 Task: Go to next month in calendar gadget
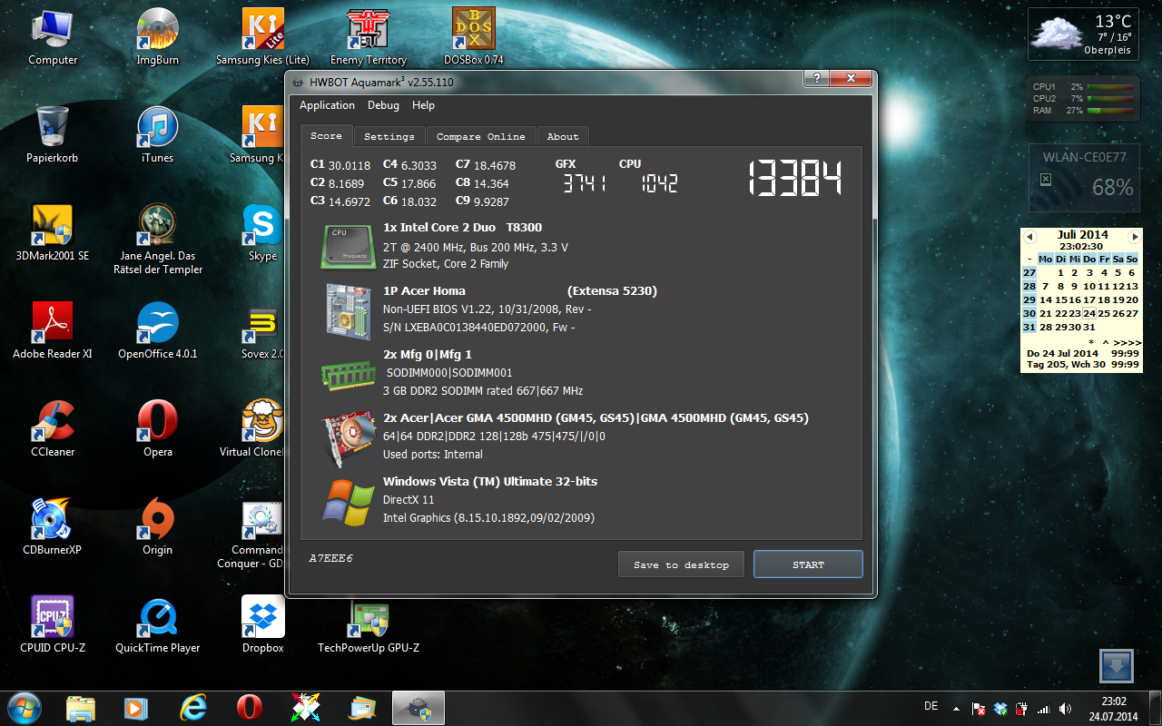click(x=1134, y=236)
